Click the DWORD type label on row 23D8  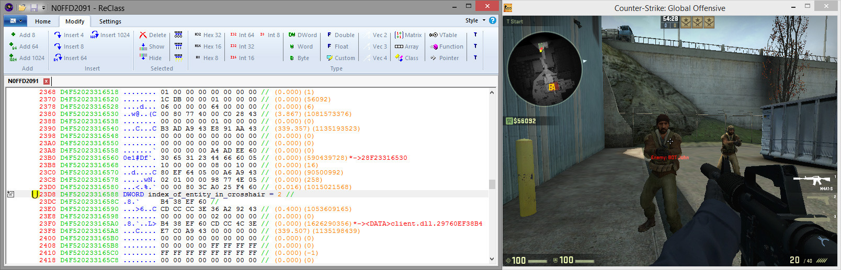[x=133, y=194]
